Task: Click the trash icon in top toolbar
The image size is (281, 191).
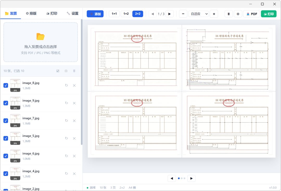Action: pyautogui.click(x=228, y=14)
